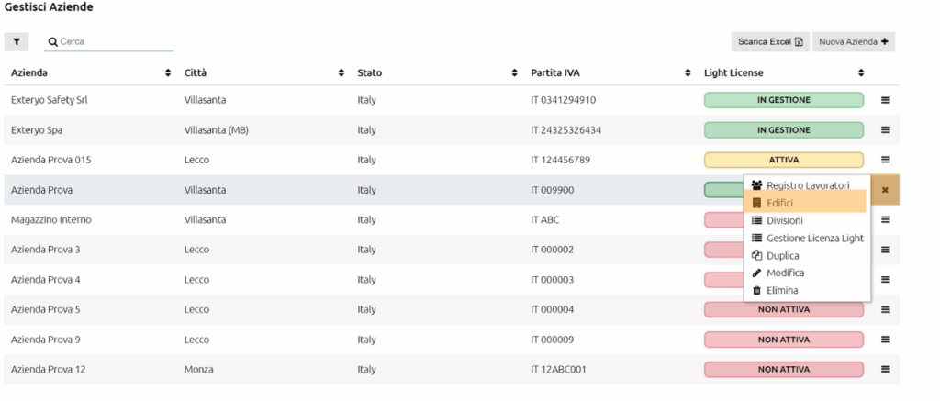
Task: Open the filter funnel icon button
Action: click(17, 42)
